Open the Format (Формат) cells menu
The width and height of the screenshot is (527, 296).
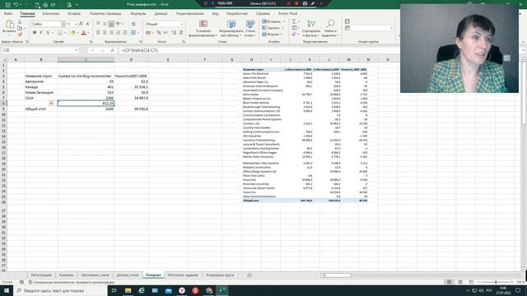[x=273, y=35]
